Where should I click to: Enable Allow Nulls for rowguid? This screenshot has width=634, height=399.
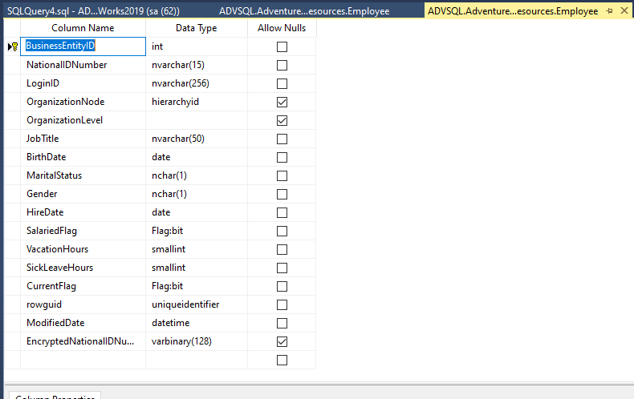point(282,305)
